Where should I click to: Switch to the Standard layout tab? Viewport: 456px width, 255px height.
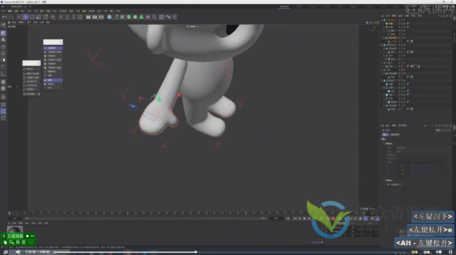284,6
